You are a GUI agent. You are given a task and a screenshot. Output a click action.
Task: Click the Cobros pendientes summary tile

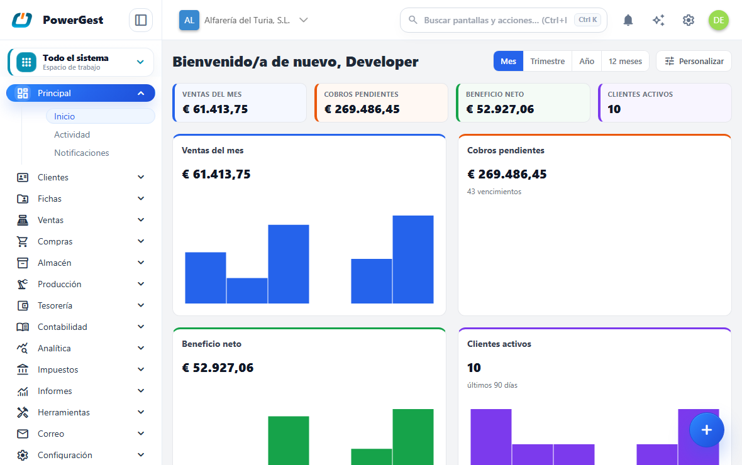click(x=381, y=102)
